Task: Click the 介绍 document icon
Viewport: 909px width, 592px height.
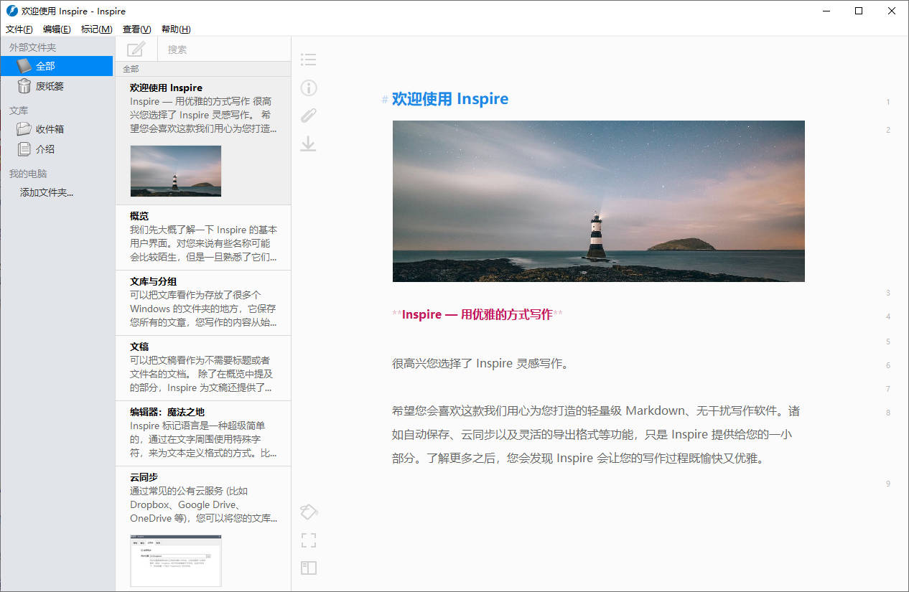Action: tap(24, 149)
